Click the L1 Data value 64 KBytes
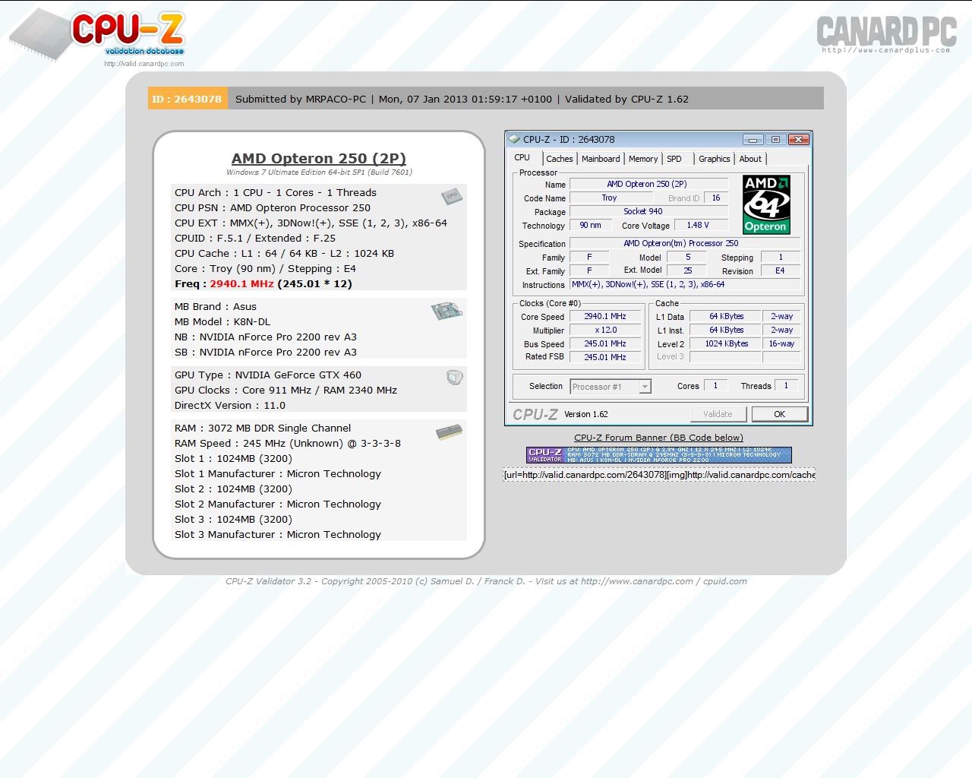972x778 pixels. (727, 316)
